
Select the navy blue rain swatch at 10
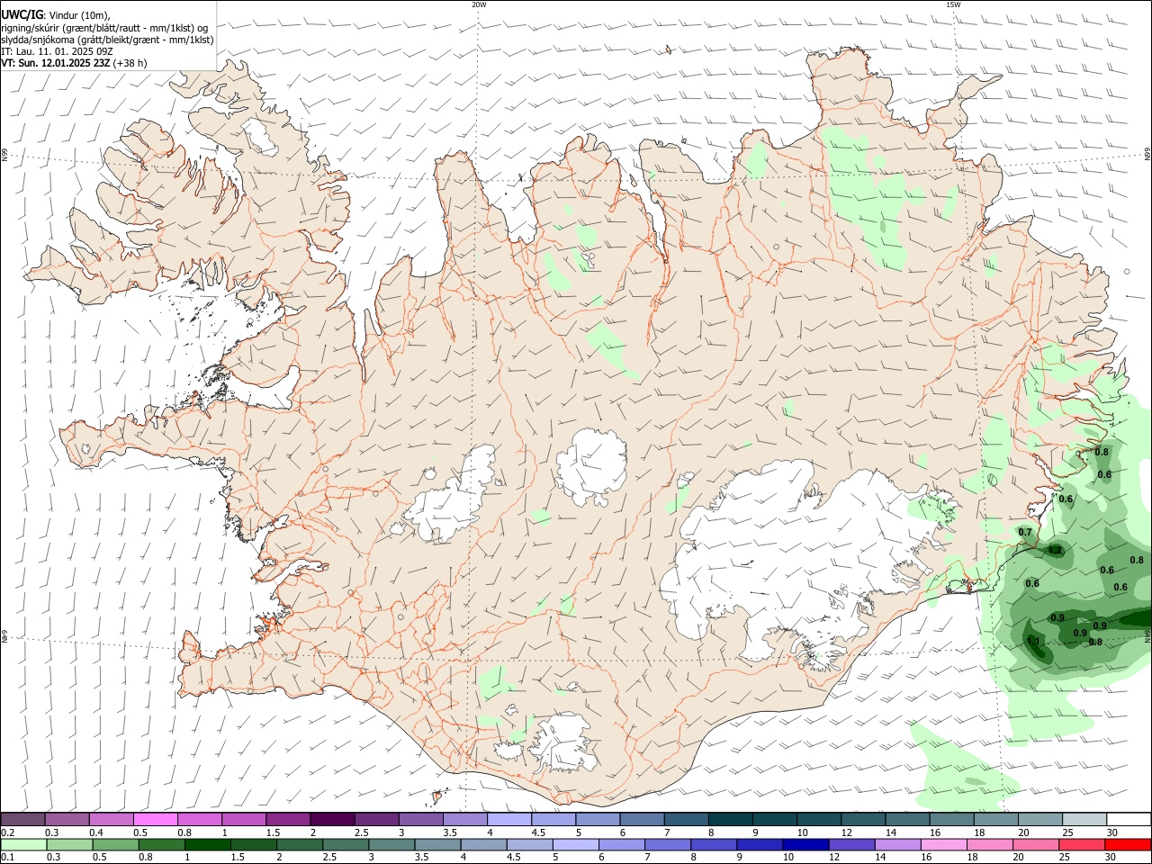click(805, 844)
